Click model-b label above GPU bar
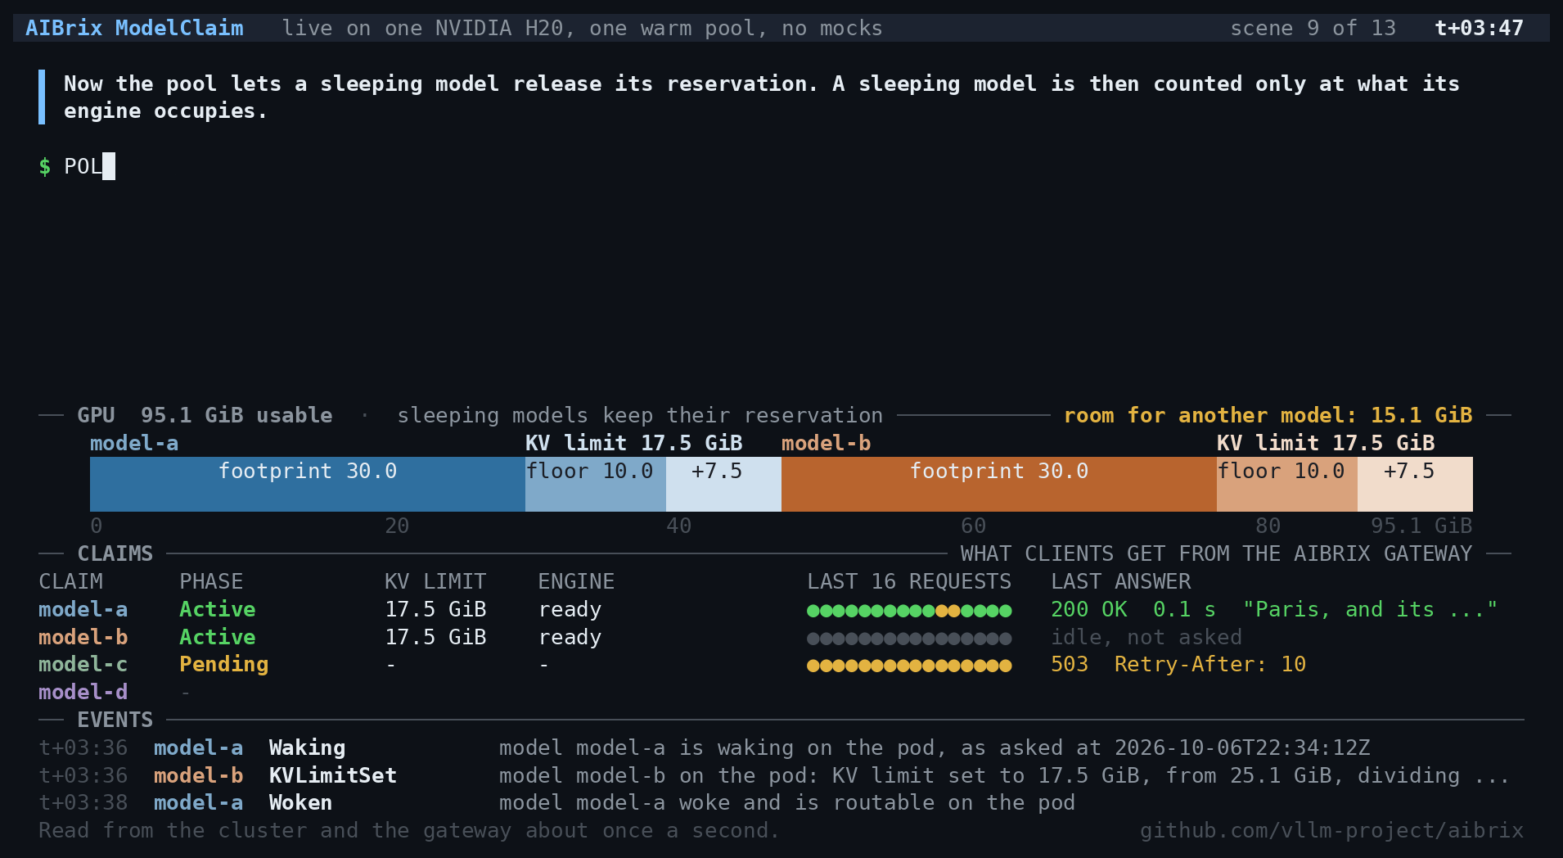 tap(826, 443)
